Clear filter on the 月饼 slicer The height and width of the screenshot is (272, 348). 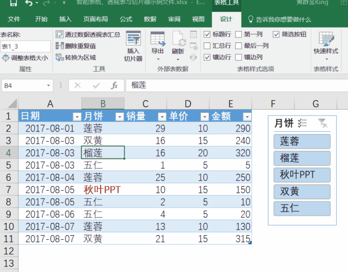[x=322, y=123]
